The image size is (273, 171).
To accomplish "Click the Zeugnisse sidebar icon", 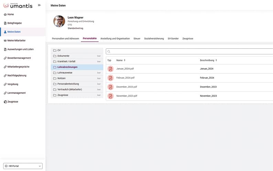I will (5, 102).
